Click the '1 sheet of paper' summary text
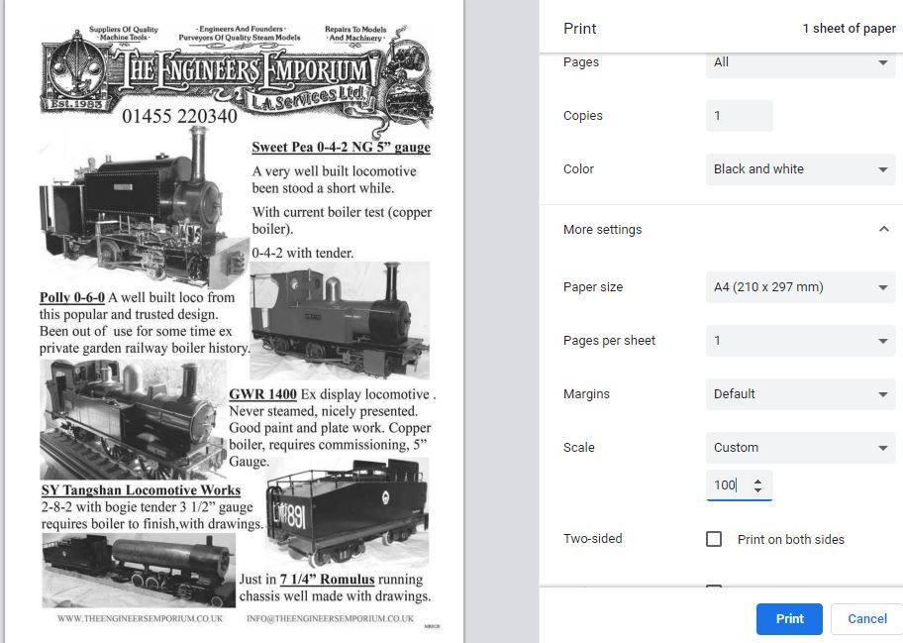Viewport: 903px width, 643px height. coord(850,28)
